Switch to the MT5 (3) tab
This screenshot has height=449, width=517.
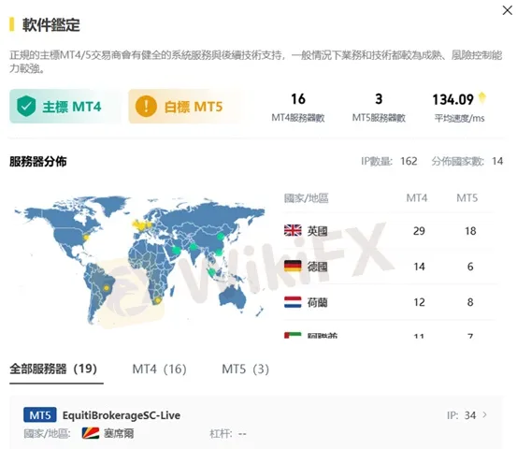pyautogui.click(x=245, y=369)
